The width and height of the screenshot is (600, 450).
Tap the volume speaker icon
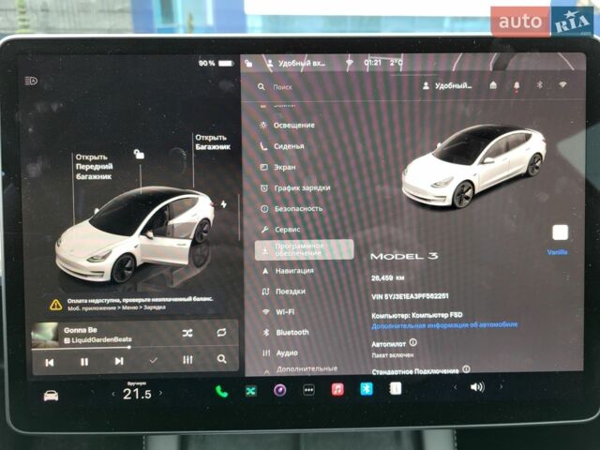coord(477,387)
